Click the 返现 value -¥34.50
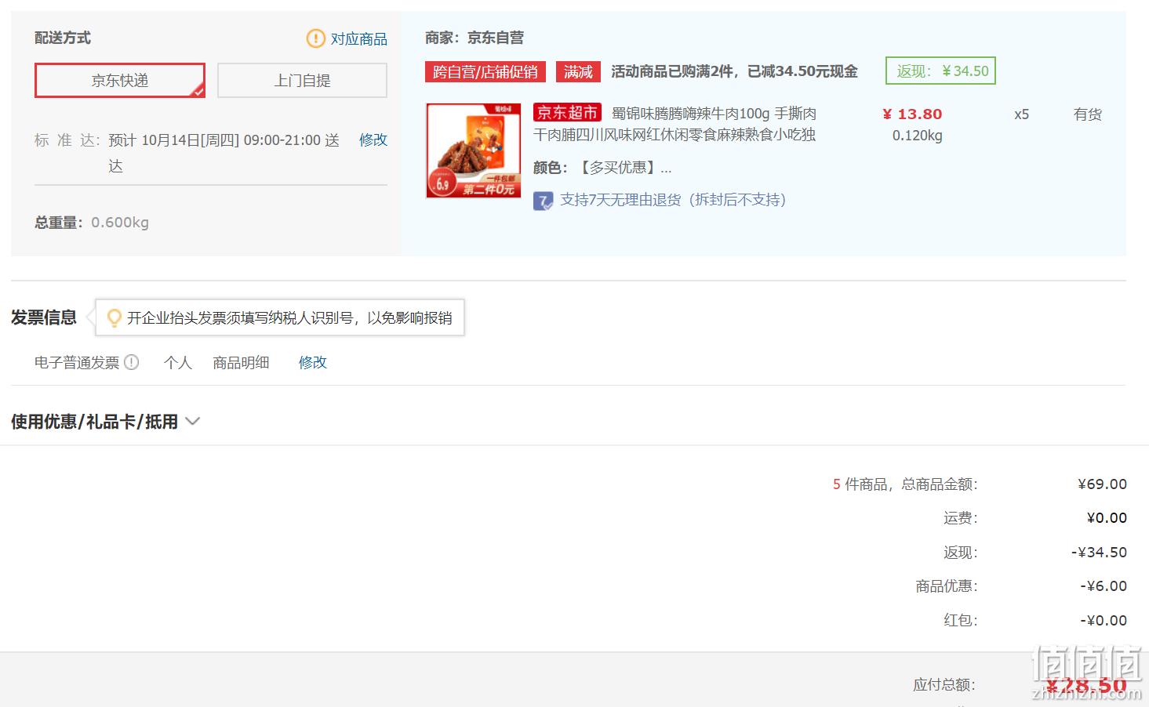Viewport: 1149px width, 707px height. [x=1099, y=553]
